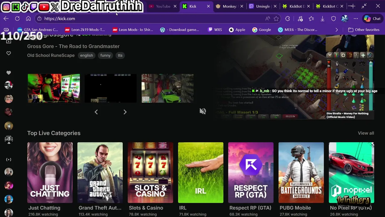Open Leon 2k19 Mods bookmark
Screen dimensions: 385x217
pos(85,30)
